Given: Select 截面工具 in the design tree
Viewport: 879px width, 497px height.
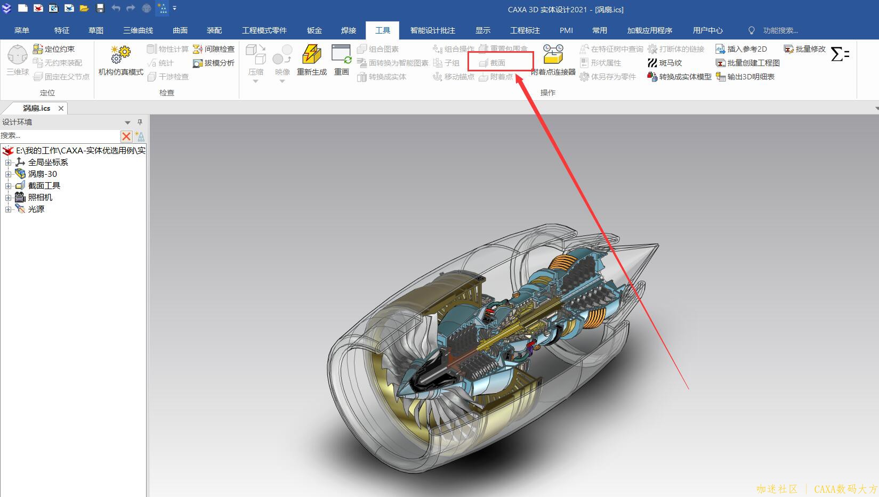Looking at the screenshot, I should click(44, 186).
